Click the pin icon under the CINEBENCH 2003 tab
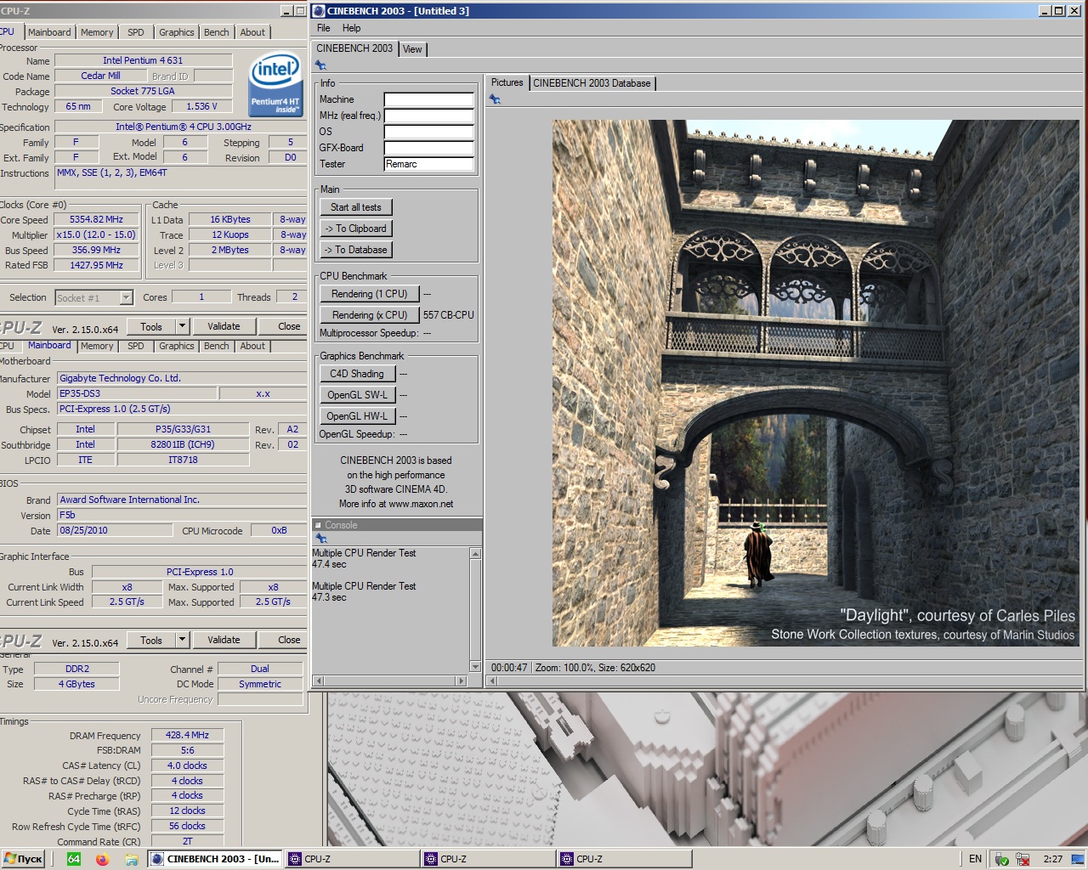This screenshot has width=1088, height=870. tap(320, 65)
